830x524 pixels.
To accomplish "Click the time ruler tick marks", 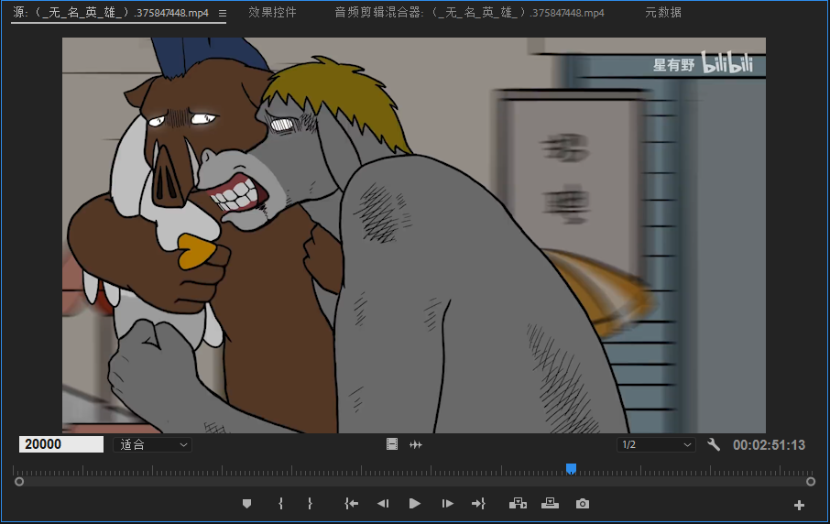I will 414,470.
